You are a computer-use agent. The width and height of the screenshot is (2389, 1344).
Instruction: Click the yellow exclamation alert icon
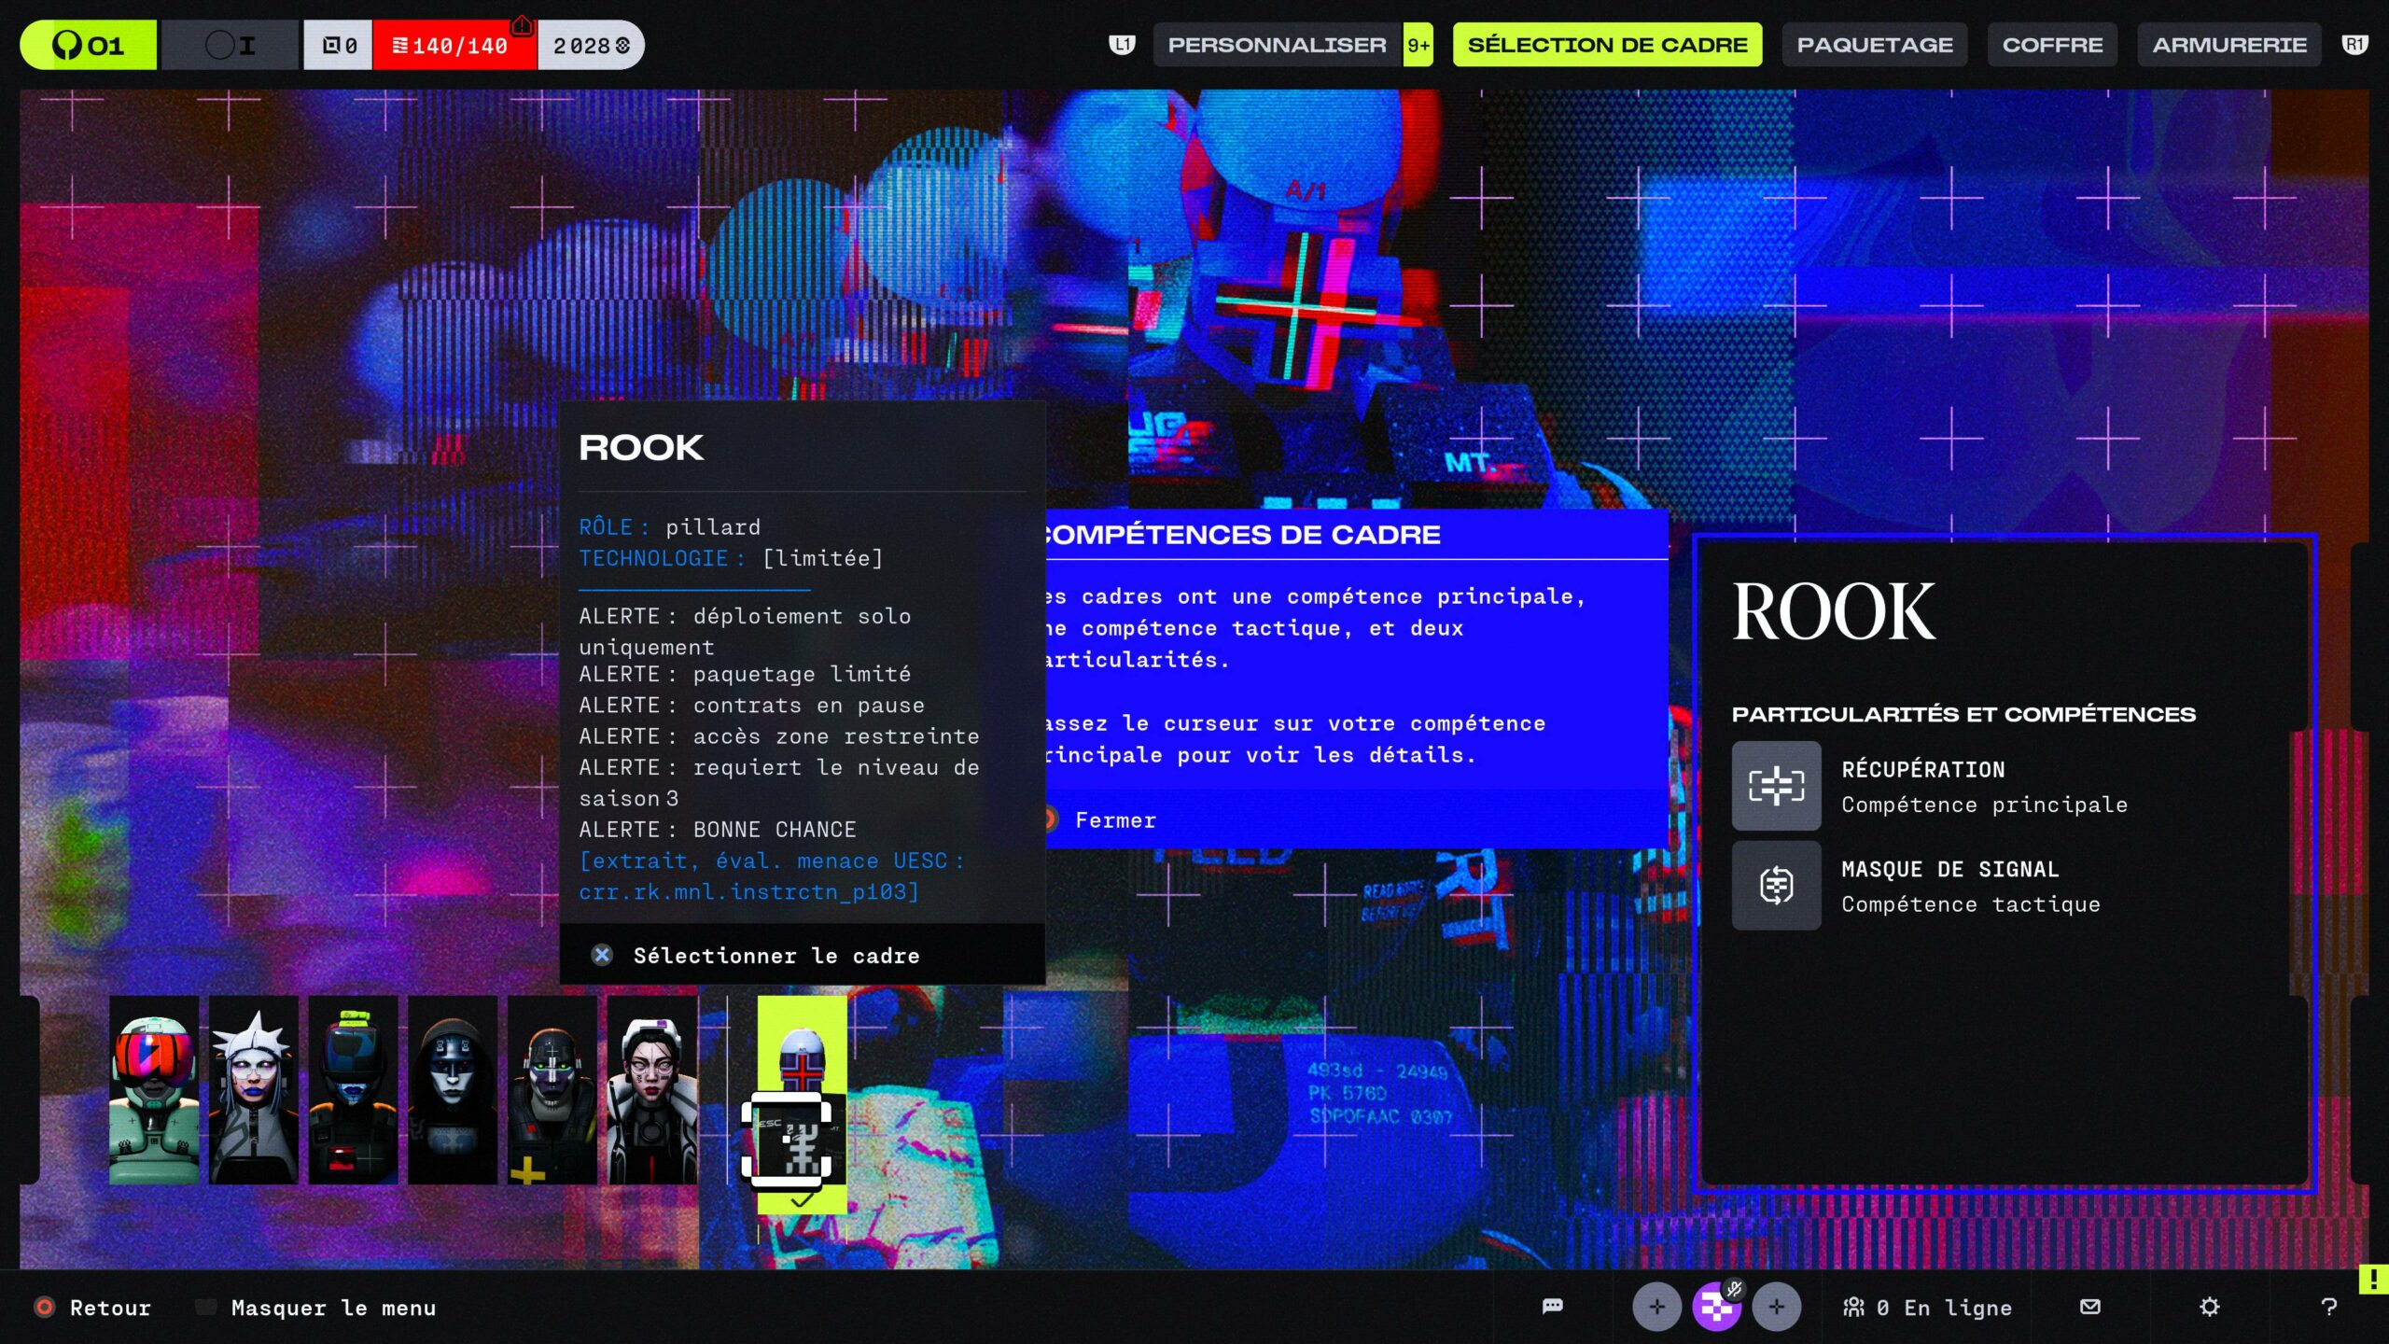coord(2373,1279)
